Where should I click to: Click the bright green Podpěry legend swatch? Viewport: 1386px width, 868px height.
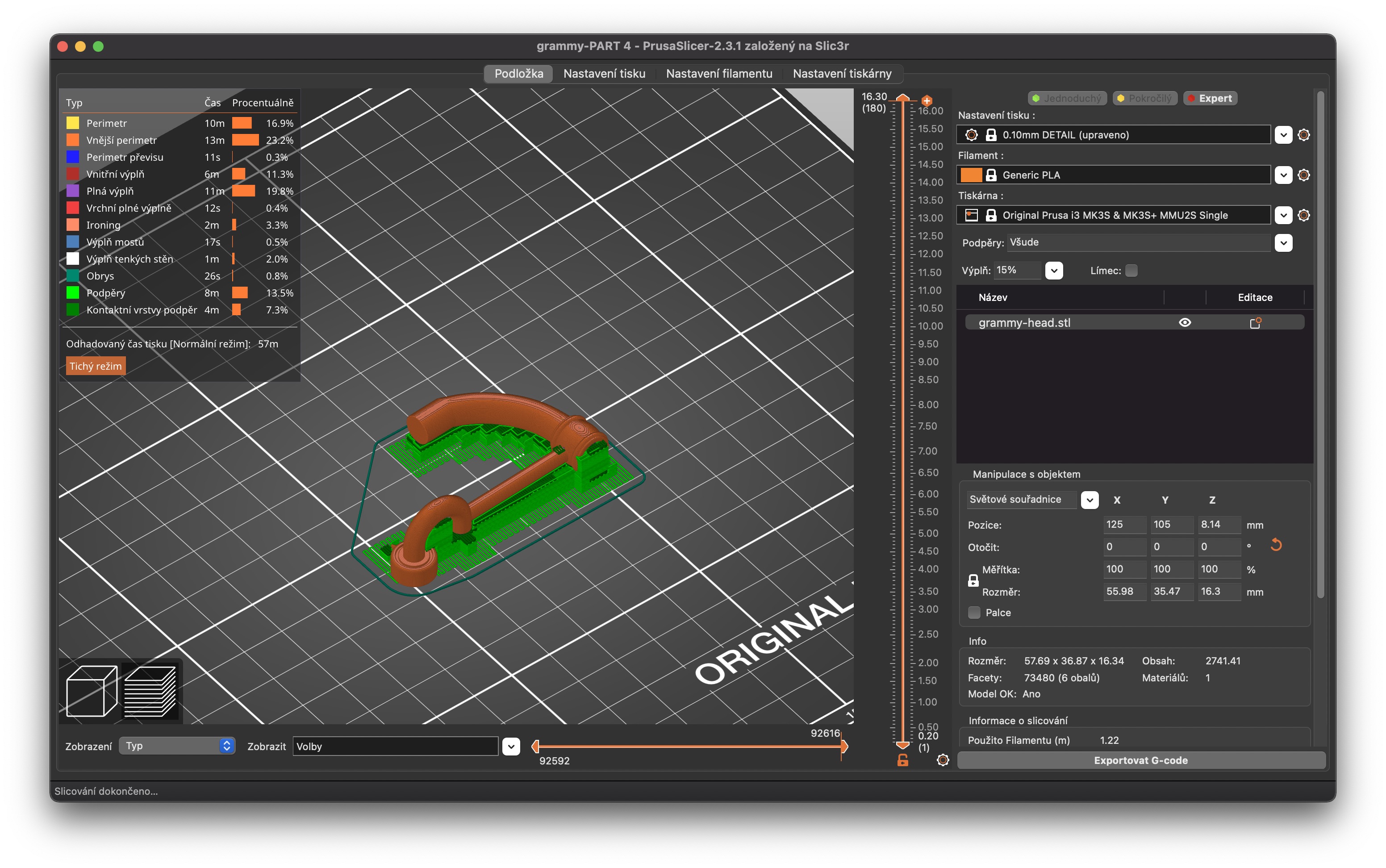[73, 293]
